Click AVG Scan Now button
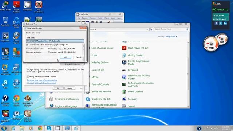This screenshot has width=233, height=131. [x=221, y=15]
